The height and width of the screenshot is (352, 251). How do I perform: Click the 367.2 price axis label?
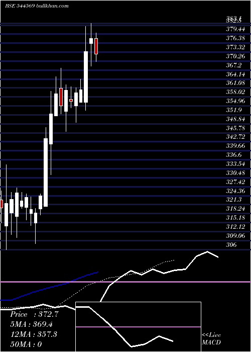(234, 65)
